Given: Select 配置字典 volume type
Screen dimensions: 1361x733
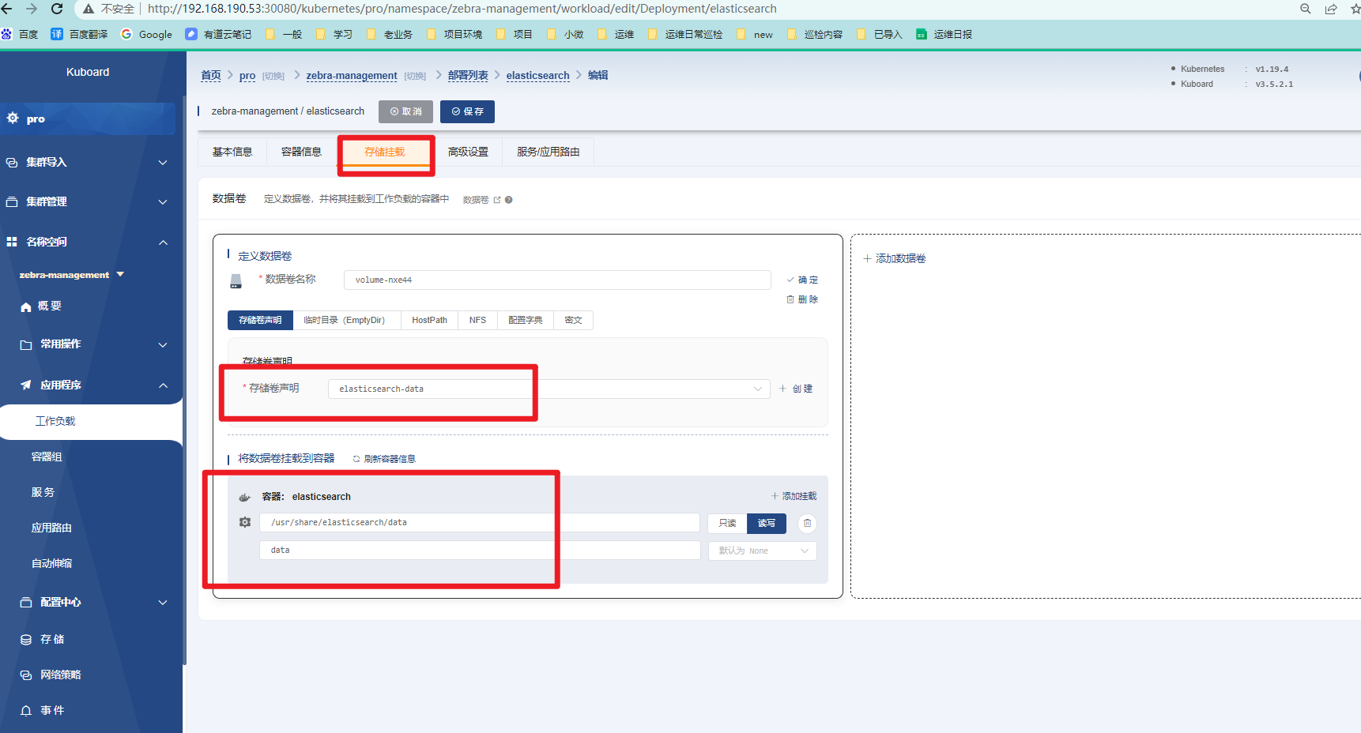Looking at the screenshot, I should click(525, 320).
